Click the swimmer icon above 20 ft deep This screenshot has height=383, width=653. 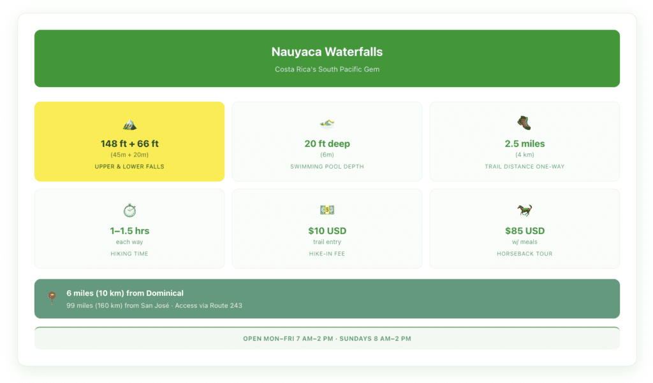pyautogui.click(x=327, y=123)
